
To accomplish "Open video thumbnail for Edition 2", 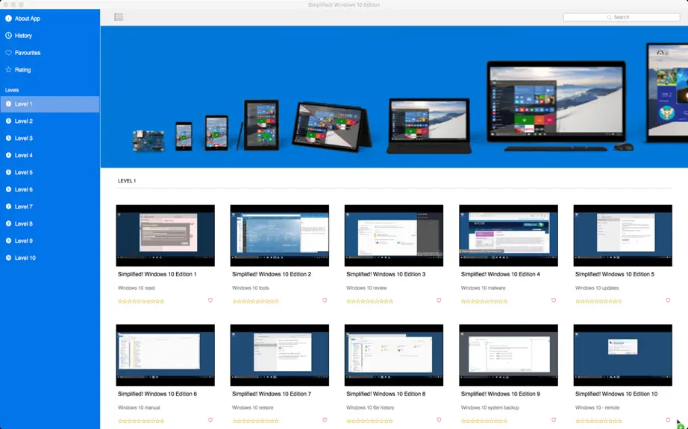I will 280,235.
